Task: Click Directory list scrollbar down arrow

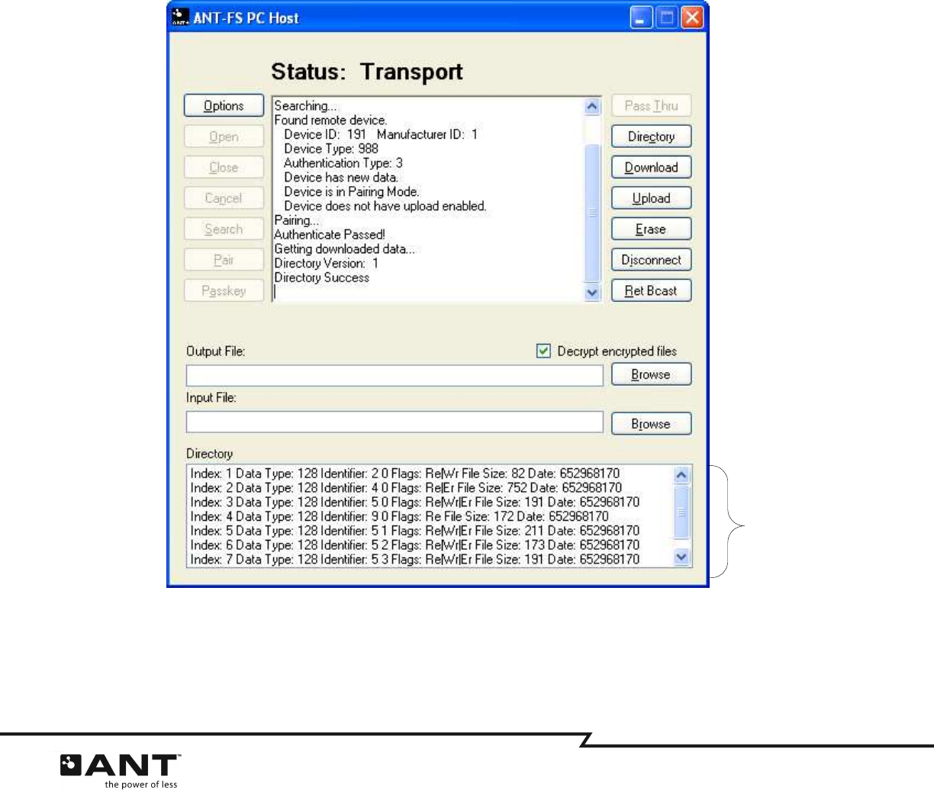Action: (x=681, y=557)
